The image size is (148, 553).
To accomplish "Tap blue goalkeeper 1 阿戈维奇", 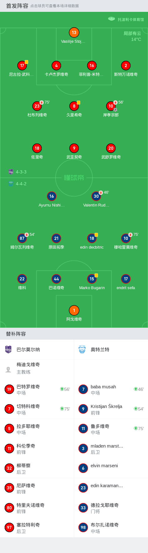I will coord(74,313).
